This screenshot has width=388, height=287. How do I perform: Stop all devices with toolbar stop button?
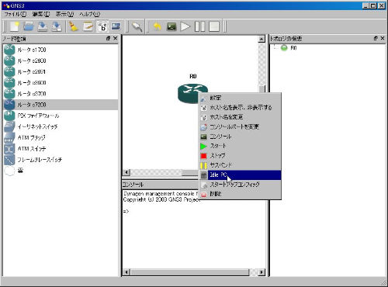coord(214,26)
